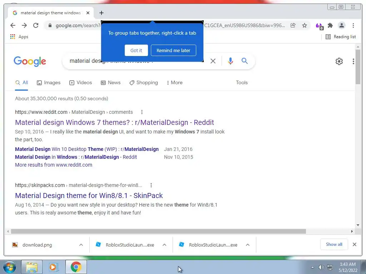Click the vertical scrollbar thumb

coord(358,67)
